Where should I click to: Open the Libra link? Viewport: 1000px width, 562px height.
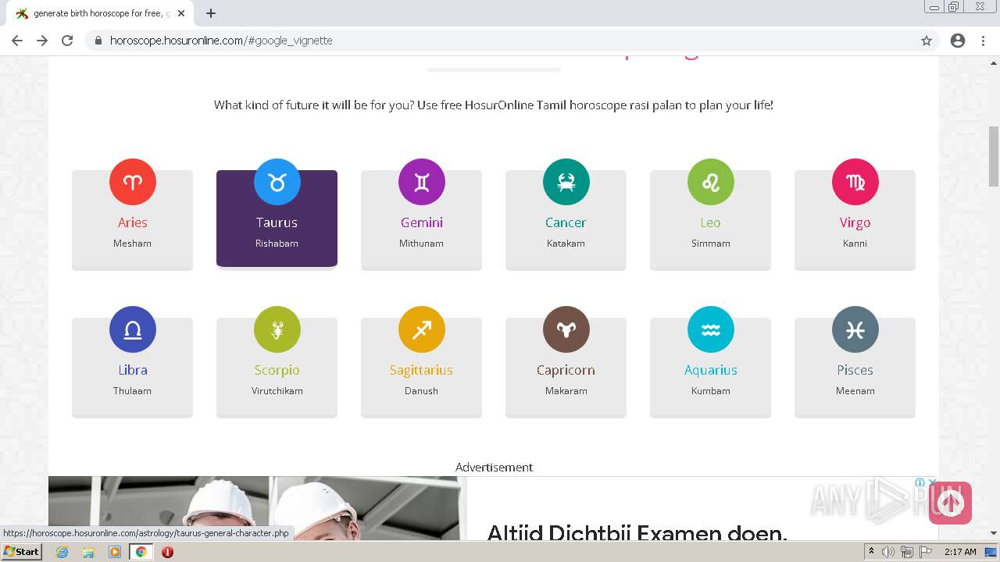(133, 370)
